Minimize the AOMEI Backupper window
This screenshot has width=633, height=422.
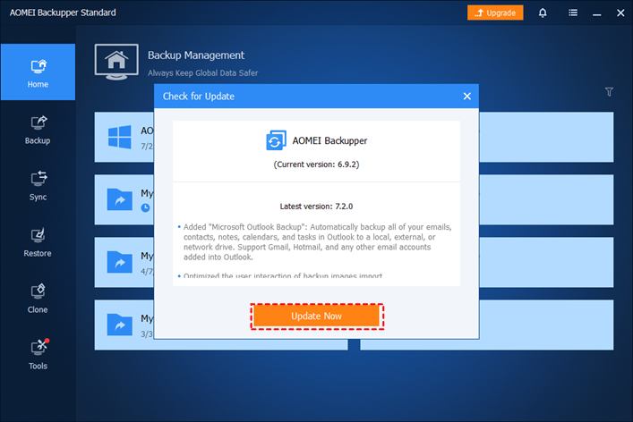(x=596, y=13)
